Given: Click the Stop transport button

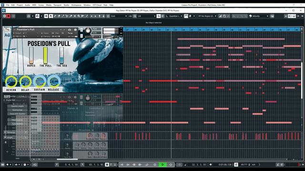Looking at the screenshot, I should pos(155,165).
